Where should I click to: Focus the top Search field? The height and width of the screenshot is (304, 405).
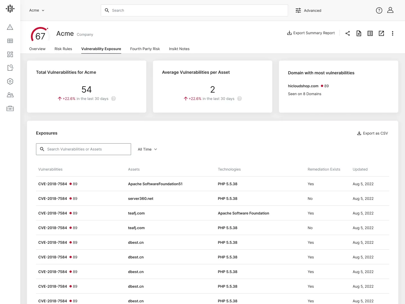coord(194,10)
